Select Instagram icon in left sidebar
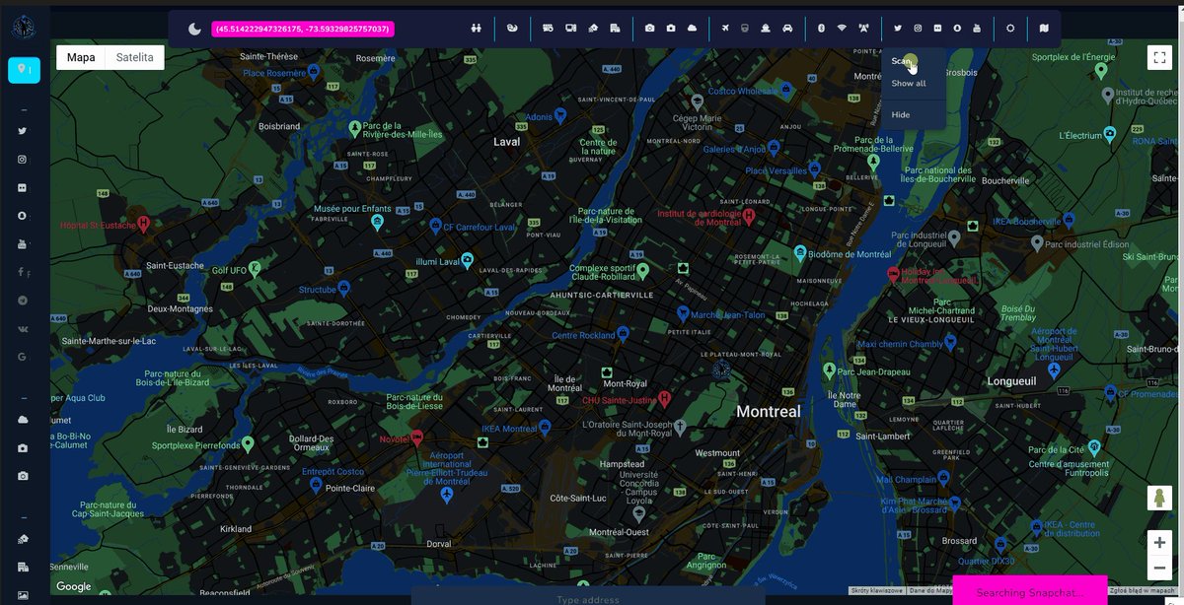 pos(22,159)
